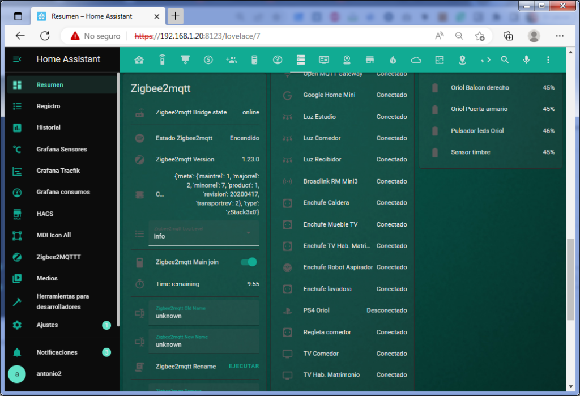Open the fire heating view tab
580x396 pixels.
point(393,59)
